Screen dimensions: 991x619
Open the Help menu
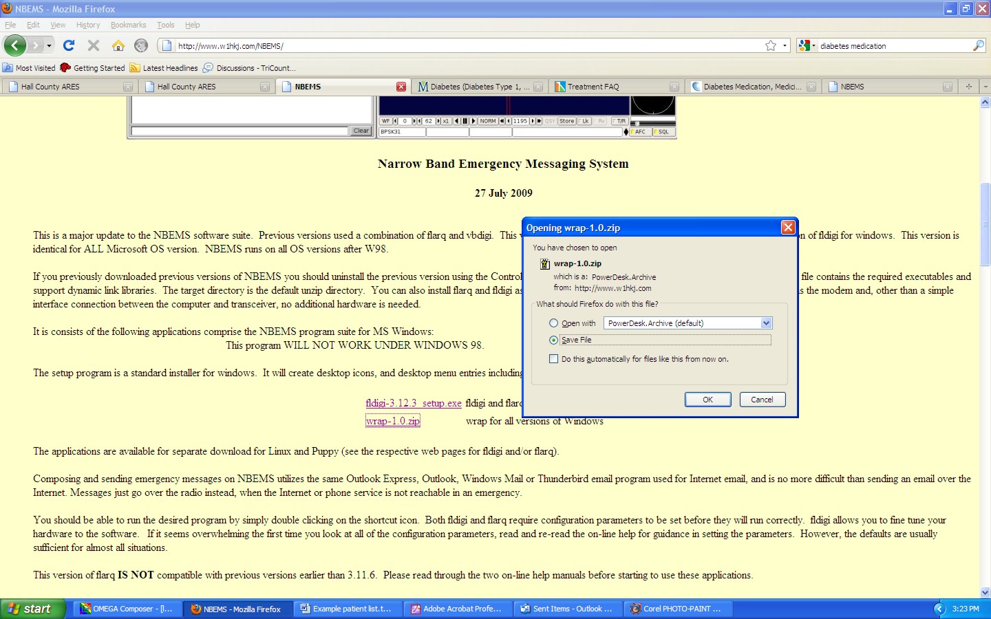(192, 25)
